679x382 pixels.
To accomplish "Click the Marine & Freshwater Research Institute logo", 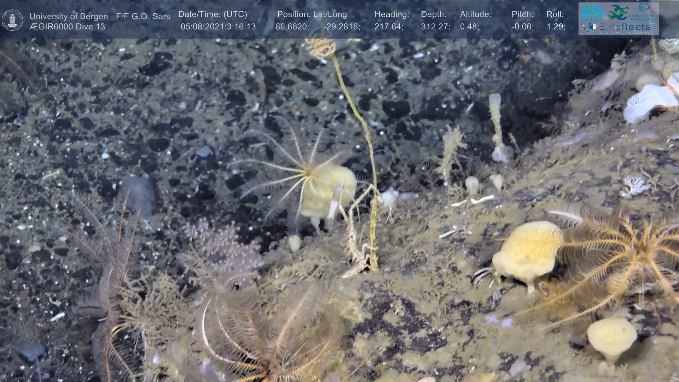I will pyautogui.click(x=644, y=12).
